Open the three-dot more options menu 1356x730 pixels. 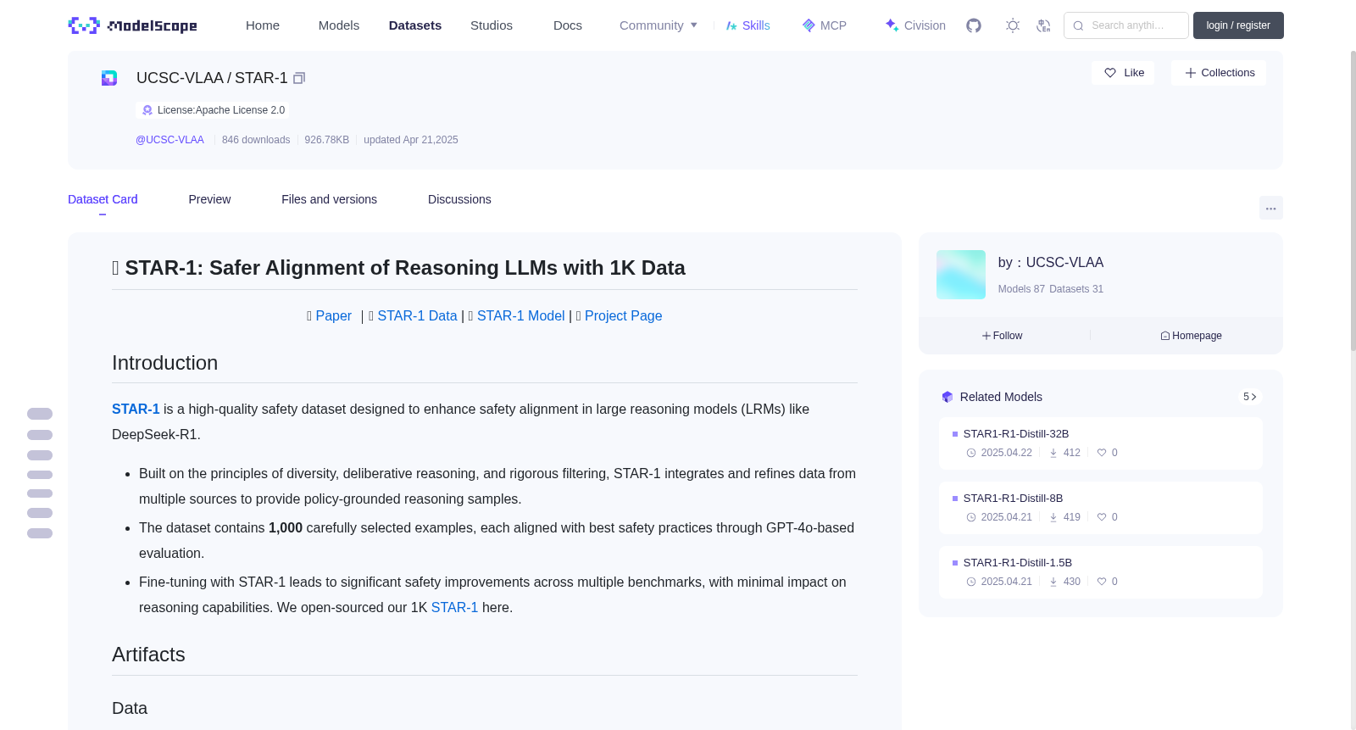pos(1271,208)
